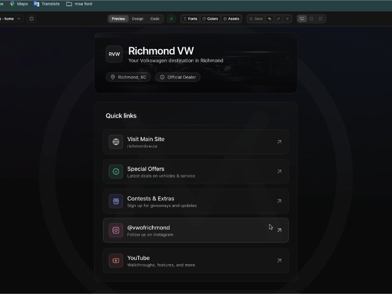Toggle the sidebar panel icon

pos(31,19)
